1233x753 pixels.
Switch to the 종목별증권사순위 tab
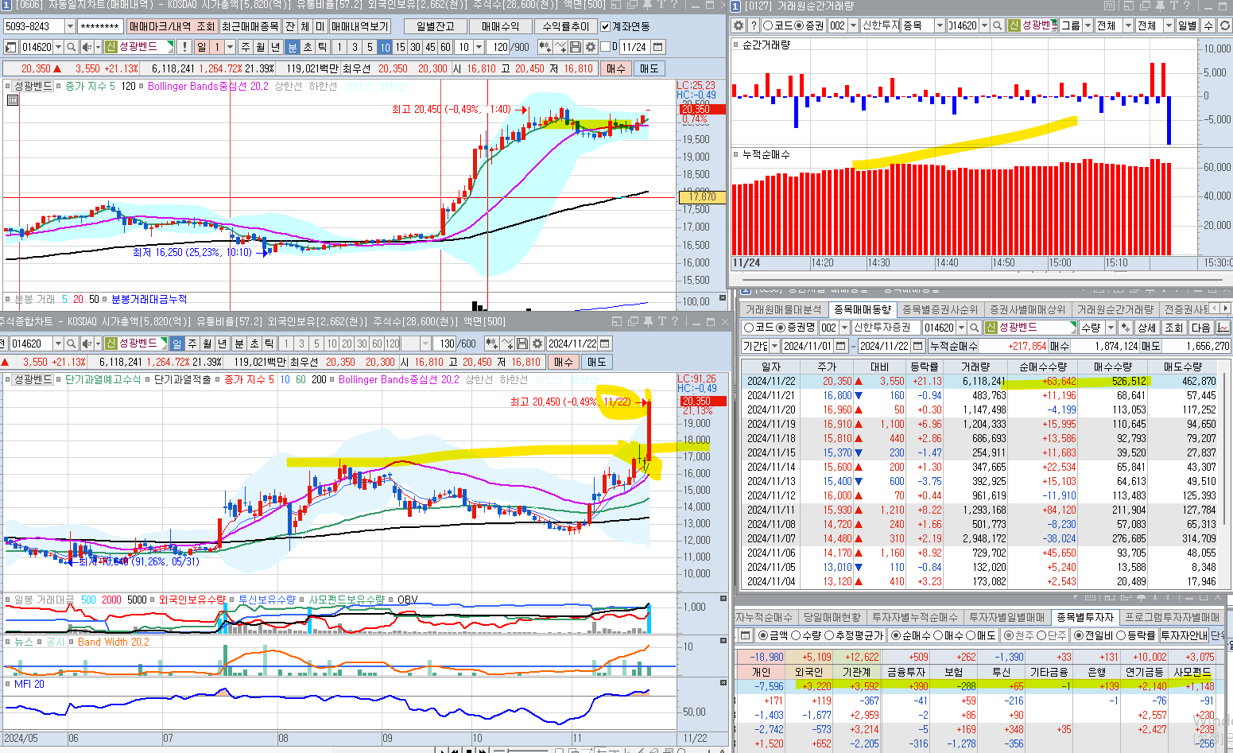click(940, 309)
